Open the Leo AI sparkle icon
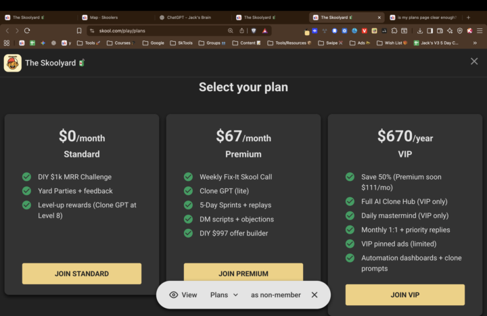This screenshot has height=316, width=487. pyautogui.click(x=450, y=30)
